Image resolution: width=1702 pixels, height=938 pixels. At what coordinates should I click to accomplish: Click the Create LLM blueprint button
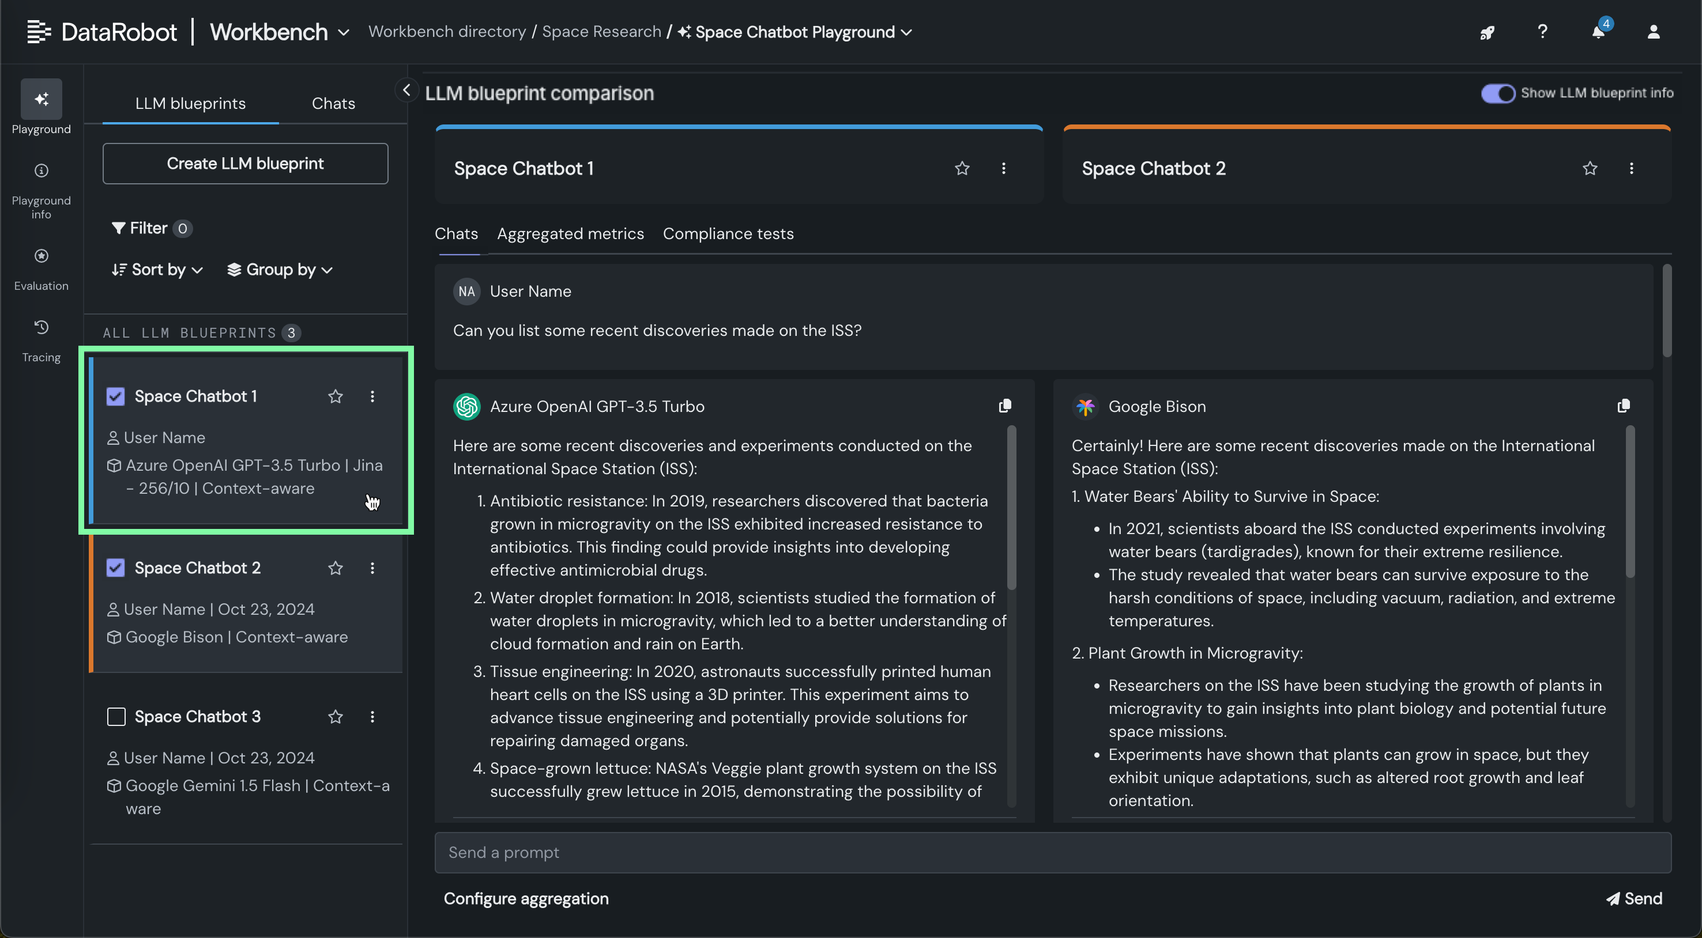tap(244, 163)
